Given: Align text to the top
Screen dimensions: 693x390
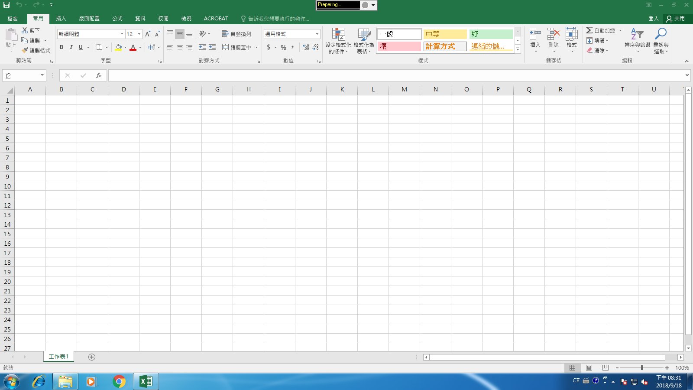Looking at the screenshot, I should (170, 34).
